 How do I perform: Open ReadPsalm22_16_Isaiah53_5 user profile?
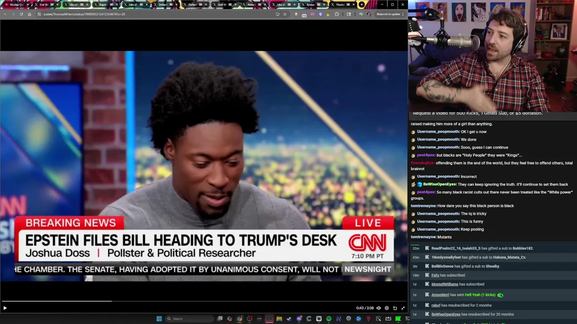pos(456,248)
